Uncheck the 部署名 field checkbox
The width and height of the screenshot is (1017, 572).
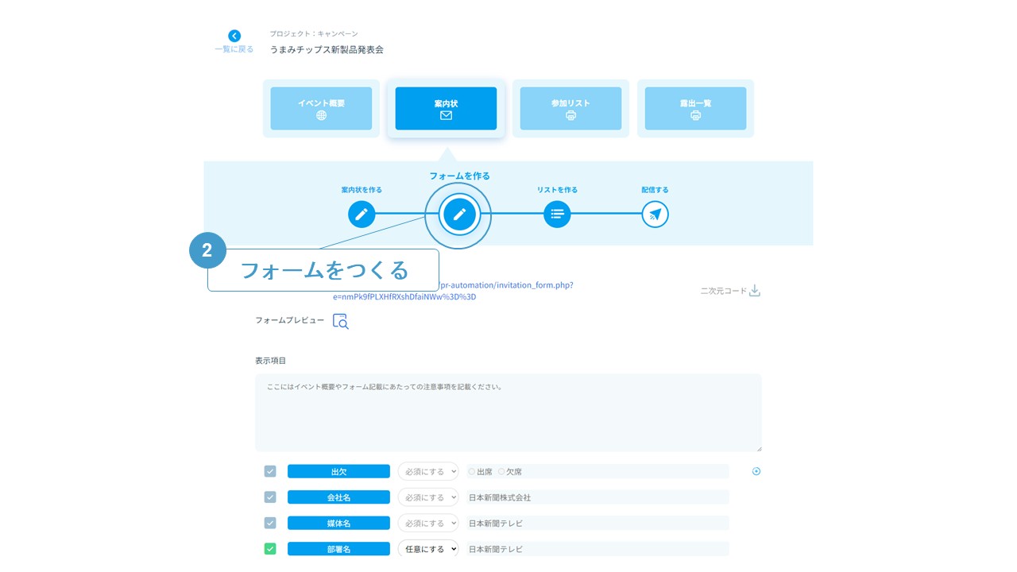point(270,549)
